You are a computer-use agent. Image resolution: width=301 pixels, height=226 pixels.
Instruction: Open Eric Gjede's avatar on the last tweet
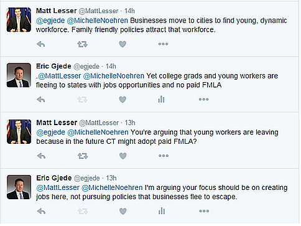click(19, 187)
